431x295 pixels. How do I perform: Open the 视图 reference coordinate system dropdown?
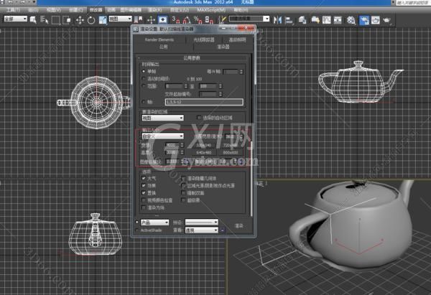pyautogui.click(x=121, y=19)
